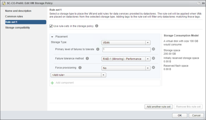Click in Primary level of failures field
Screen dimensions: 206x120
tap(126, 50)
